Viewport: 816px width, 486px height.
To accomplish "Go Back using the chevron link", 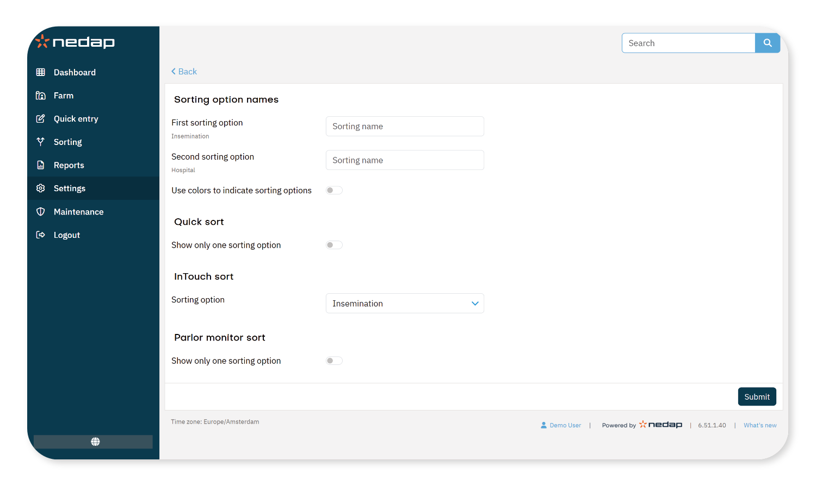I will 184,72.
